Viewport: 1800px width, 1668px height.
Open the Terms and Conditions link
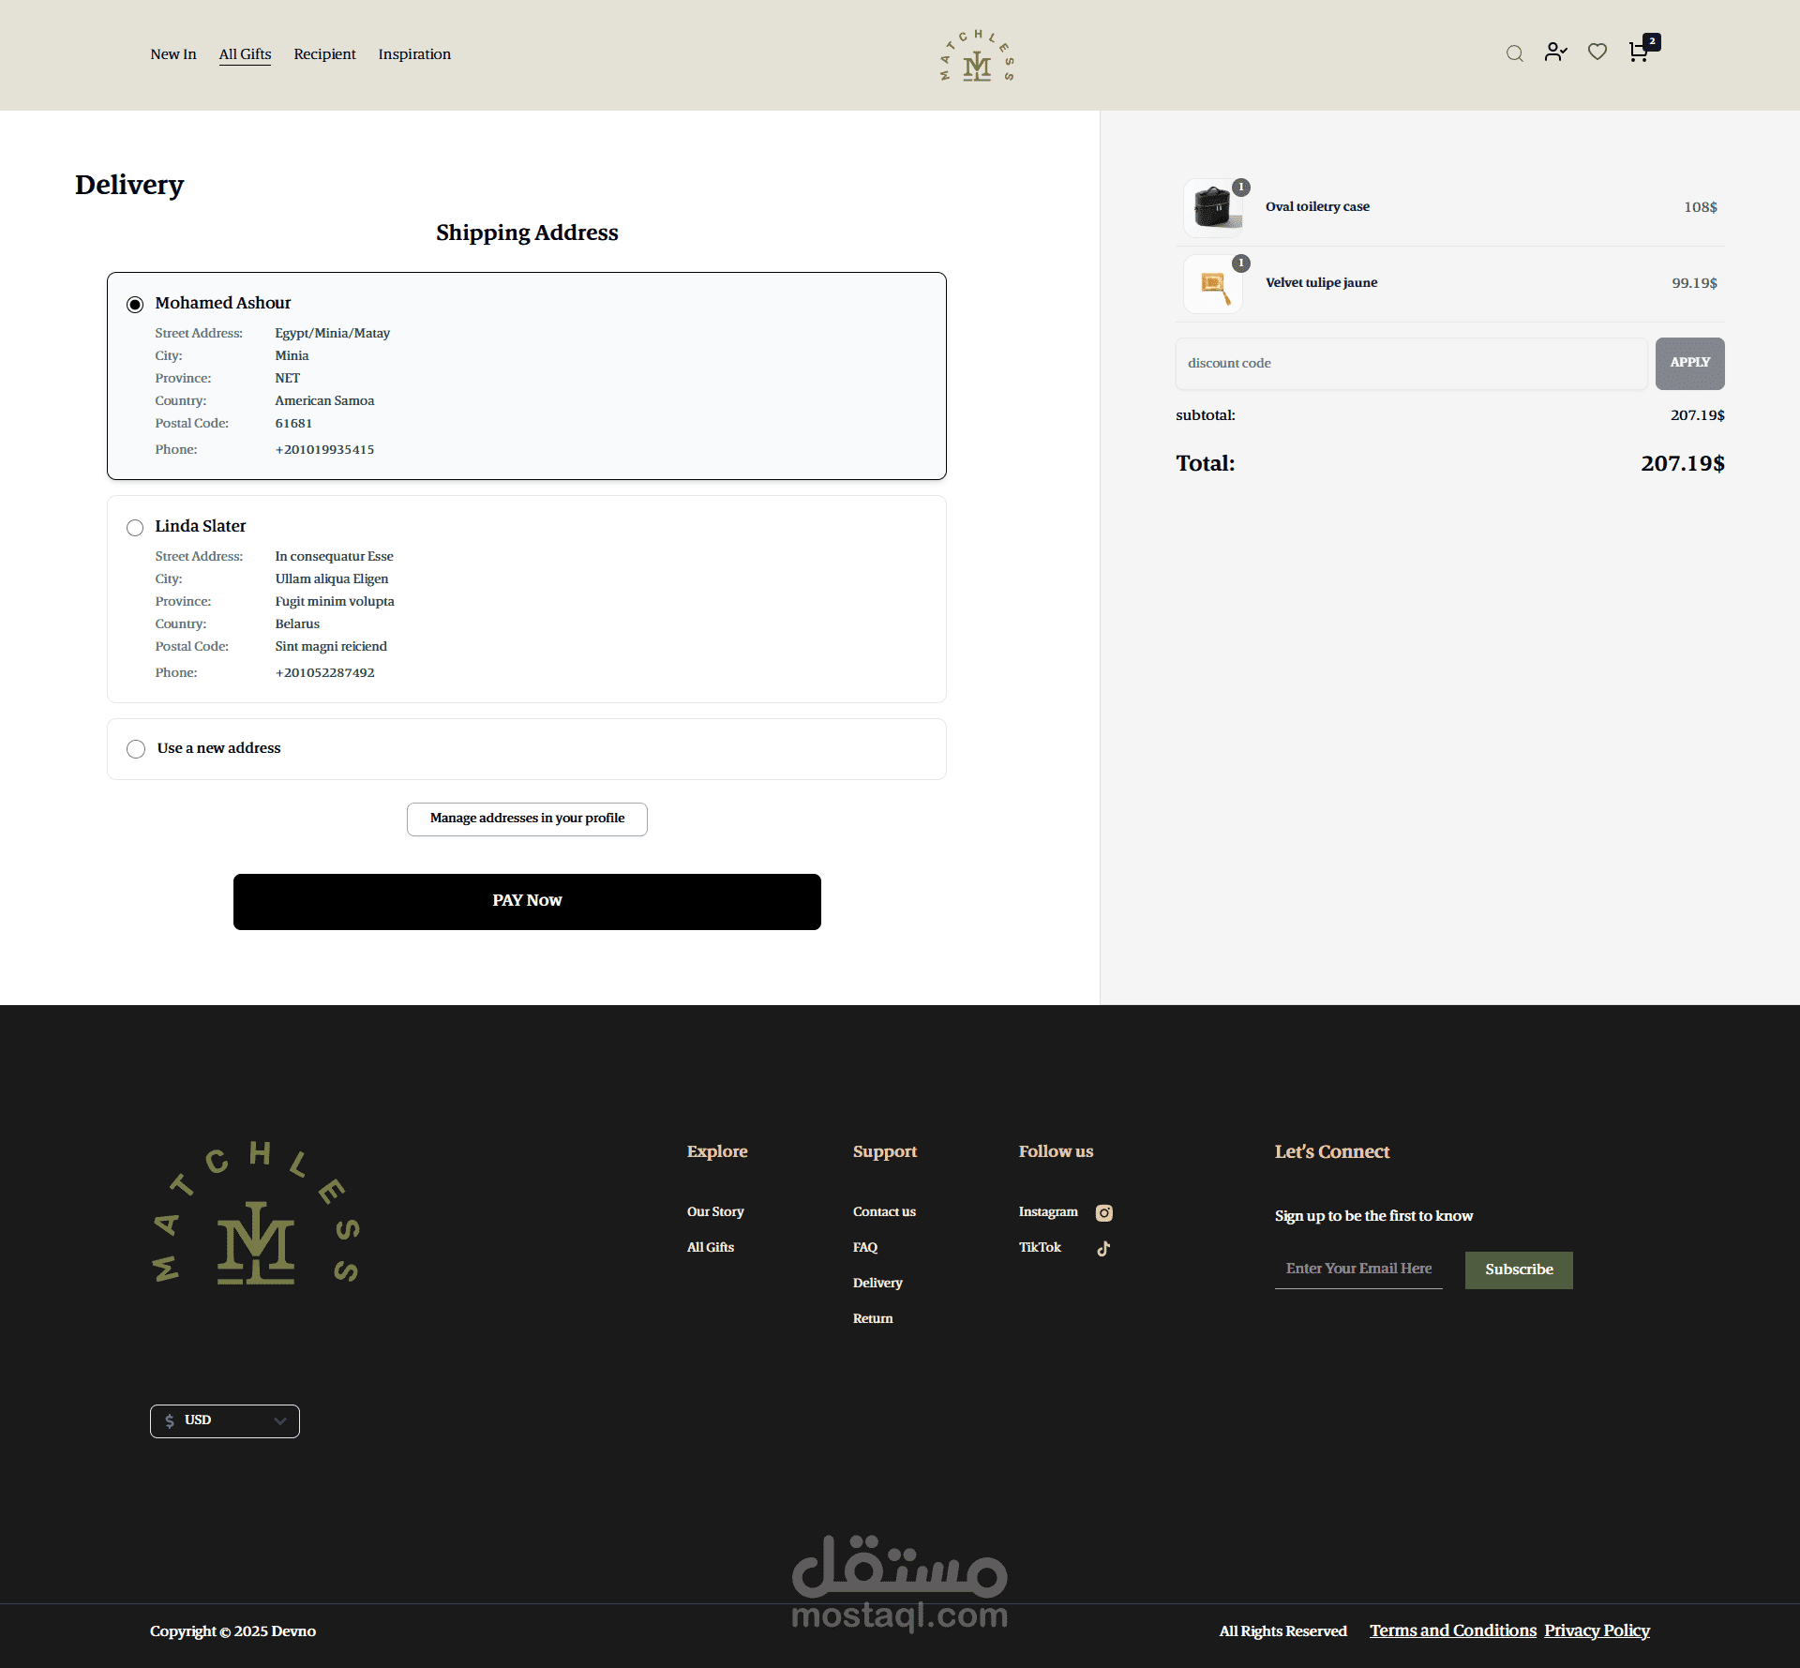(x=1452, y=1630)
